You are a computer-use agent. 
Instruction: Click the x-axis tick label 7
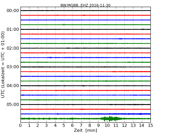click(81, 125)
